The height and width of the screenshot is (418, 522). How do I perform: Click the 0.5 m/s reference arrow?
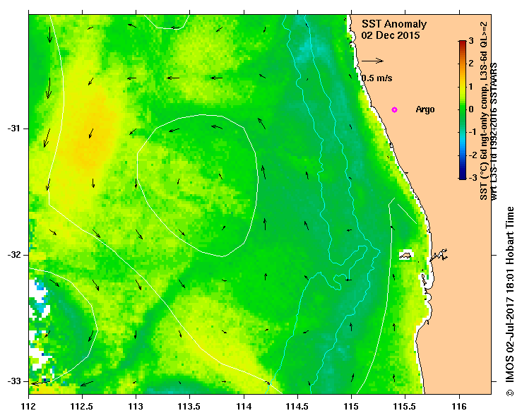coord(372,61)
